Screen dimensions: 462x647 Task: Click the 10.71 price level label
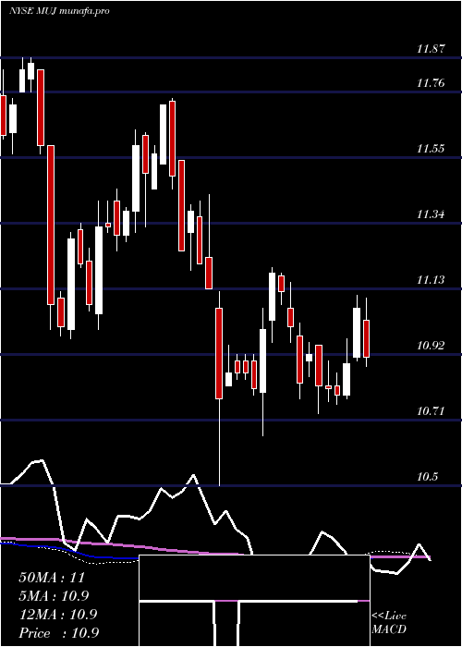point(431,411)
